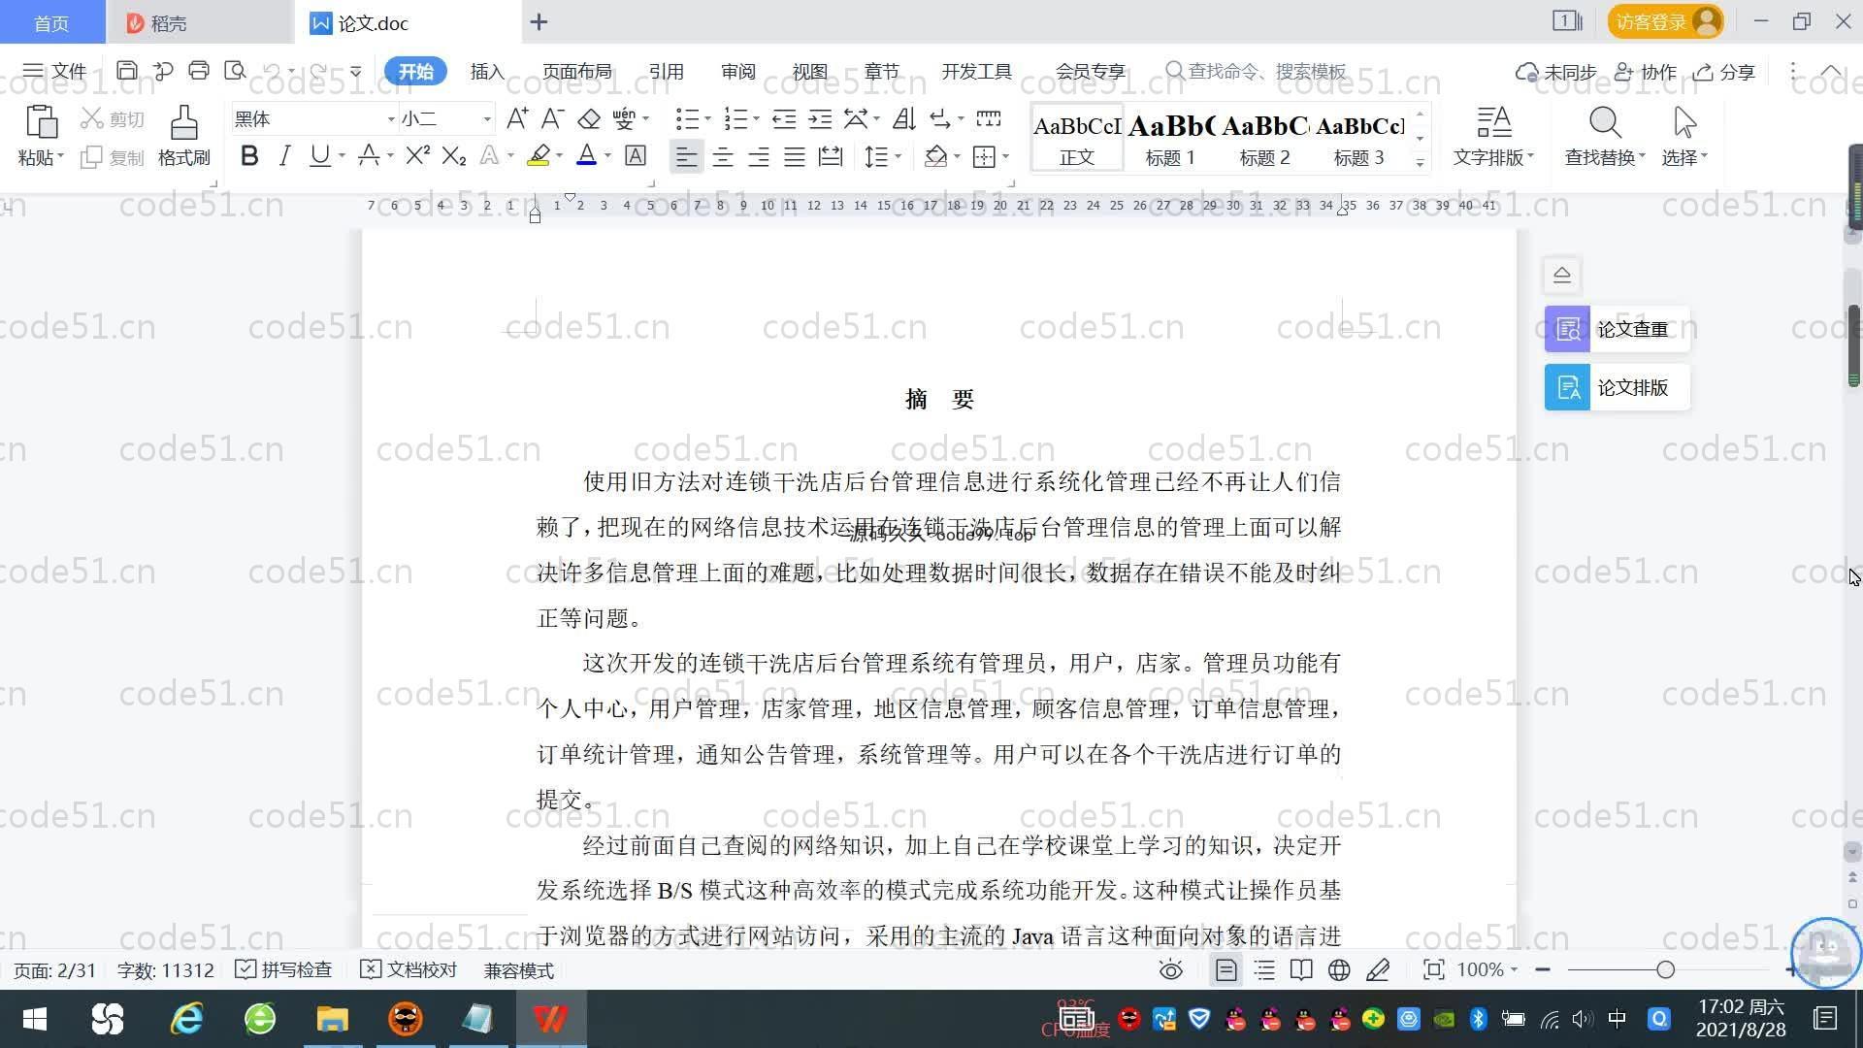Click the superscript X² icon

(417, 156)
